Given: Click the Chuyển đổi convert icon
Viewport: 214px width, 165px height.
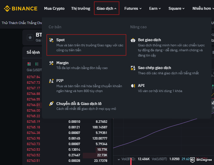Looking at the screenshot, I should [x=51, y=104].
